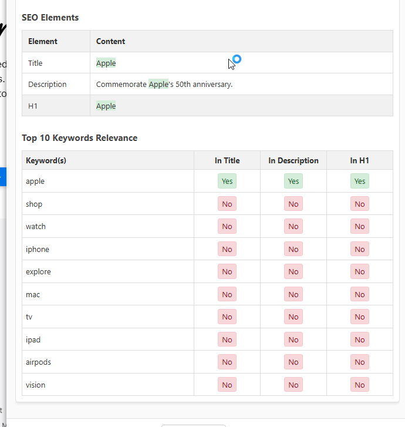Select the In H1 column header
The height and width of the screenshot is (427, 405).
(x=360, y=160)
